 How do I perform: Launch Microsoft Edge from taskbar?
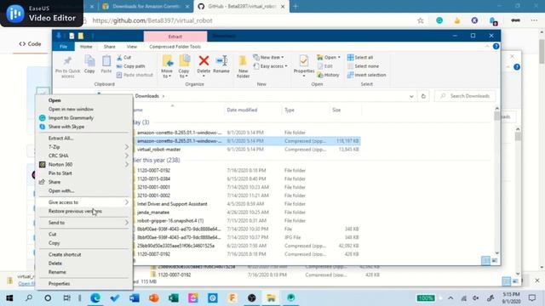(95, 297)
